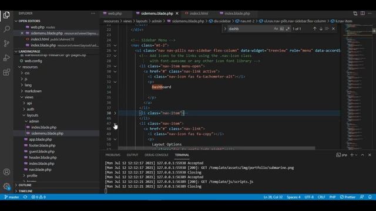The height and width of the screenshot is (211, 376).
Task: Open header.blade.php in the file tree
Action: click(x=43, y=158)
